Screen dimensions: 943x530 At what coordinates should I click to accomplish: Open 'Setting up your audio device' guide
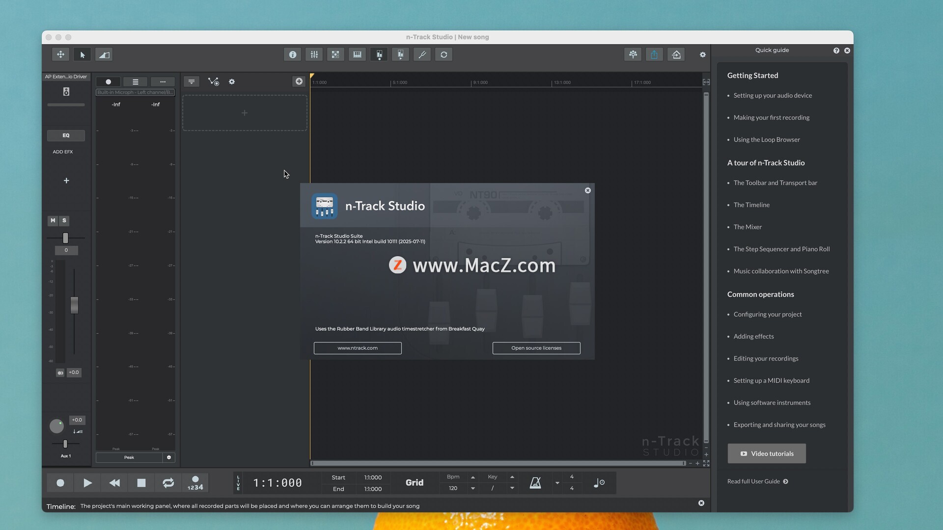click(x=773, y=96)
